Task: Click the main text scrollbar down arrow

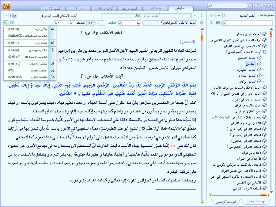Action: [x=202, y=203]
